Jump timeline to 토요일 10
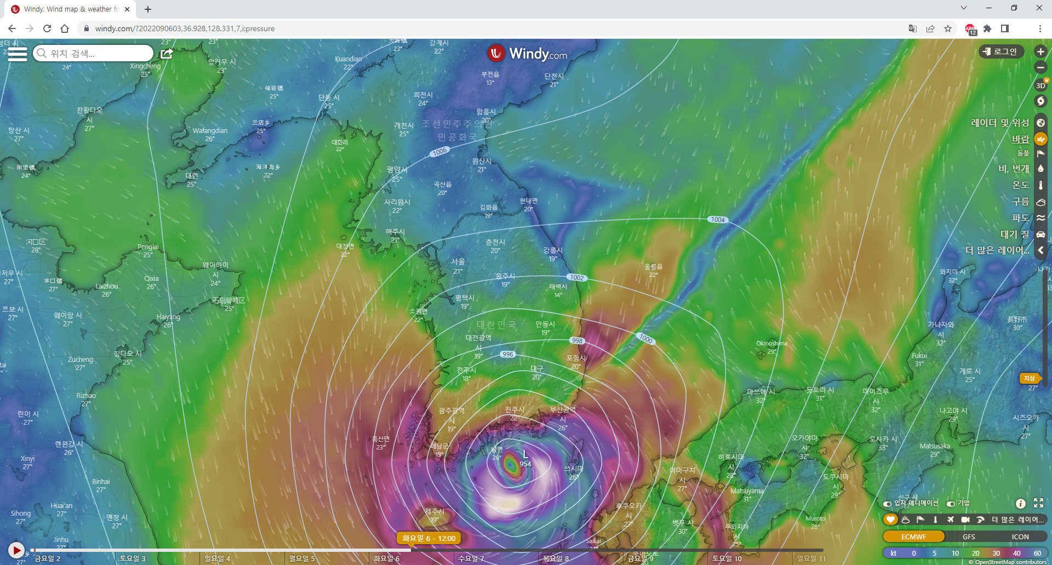 click(x=727, y=558)
